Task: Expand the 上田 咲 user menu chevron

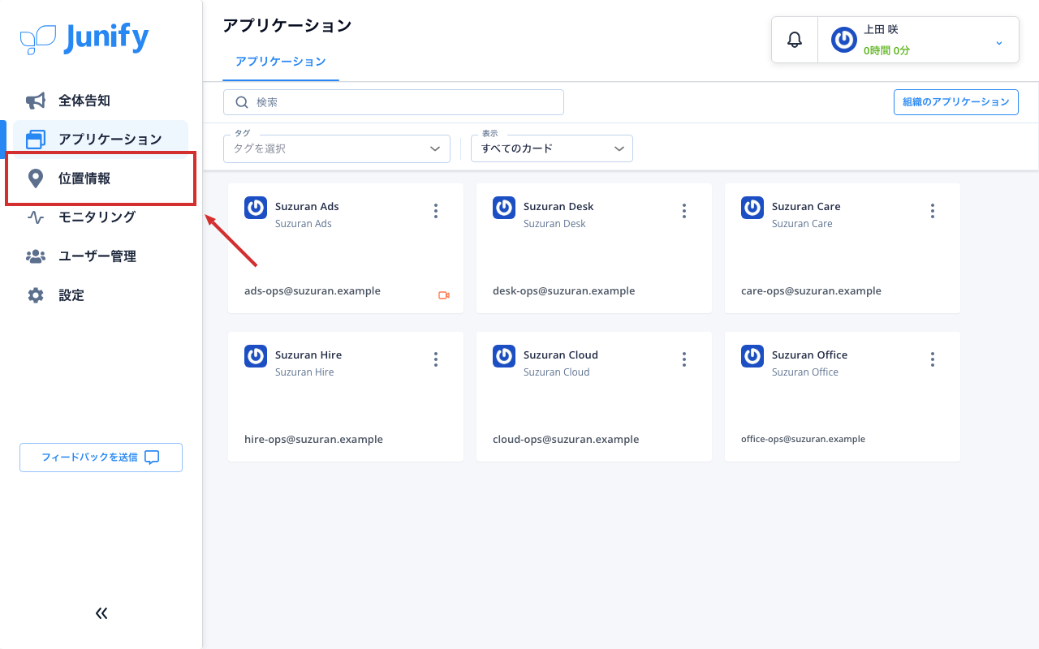Action: [999, 42]
